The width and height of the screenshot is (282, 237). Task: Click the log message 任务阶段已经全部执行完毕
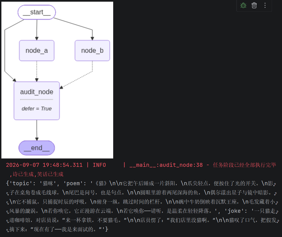point(244,165)
